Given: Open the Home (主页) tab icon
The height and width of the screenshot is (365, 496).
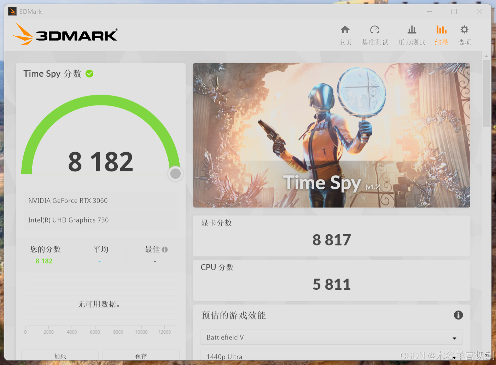Looking at the screenshot, I should (345, 30).
